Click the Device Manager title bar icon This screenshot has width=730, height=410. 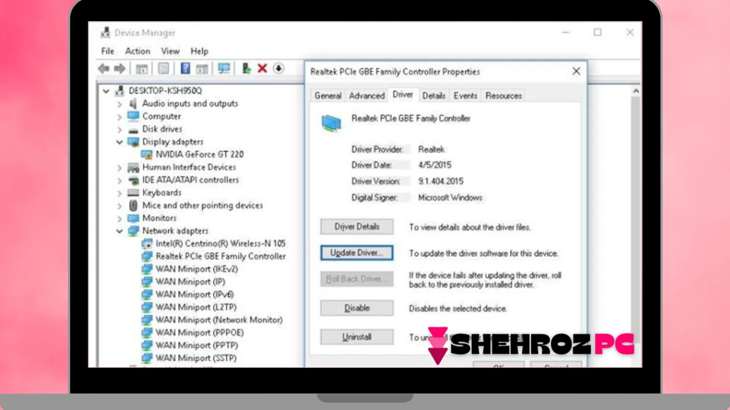[x=106, y=32]
